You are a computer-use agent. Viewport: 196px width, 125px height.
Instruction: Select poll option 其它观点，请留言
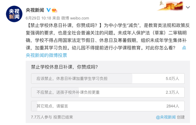(52, 106)
